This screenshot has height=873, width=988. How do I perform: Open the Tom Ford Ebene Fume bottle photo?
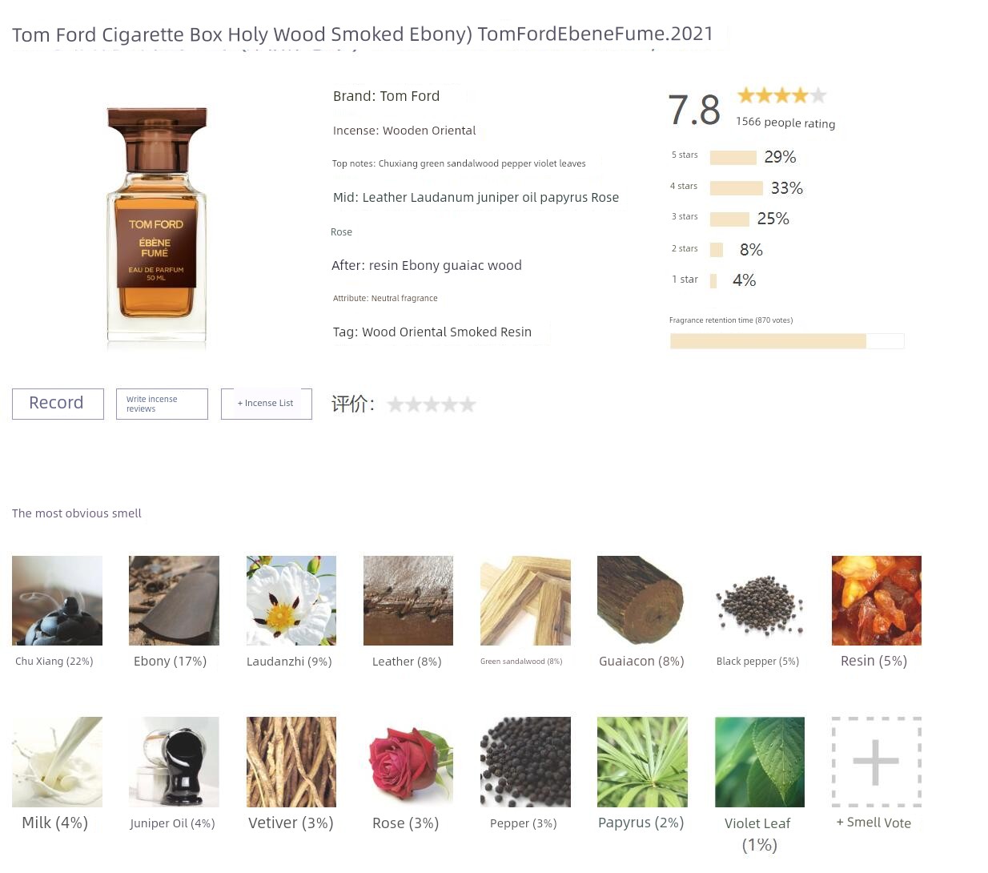click(157, 224)
